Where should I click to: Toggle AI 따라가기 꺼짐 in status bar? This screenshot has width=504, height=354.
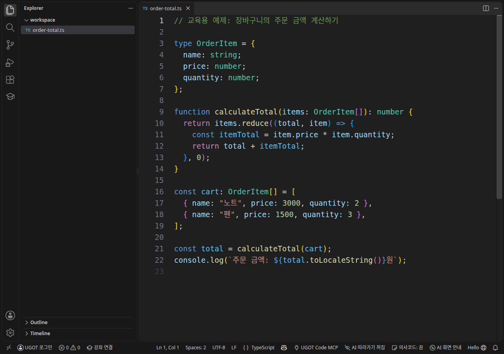(365, 348)
